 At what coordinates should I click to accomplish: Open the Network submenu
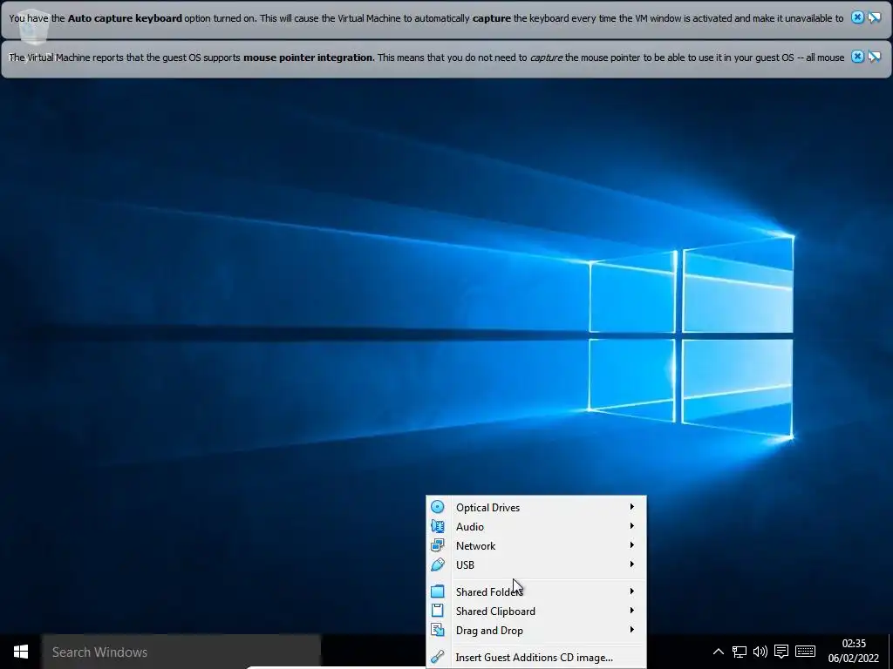point(536,545)
